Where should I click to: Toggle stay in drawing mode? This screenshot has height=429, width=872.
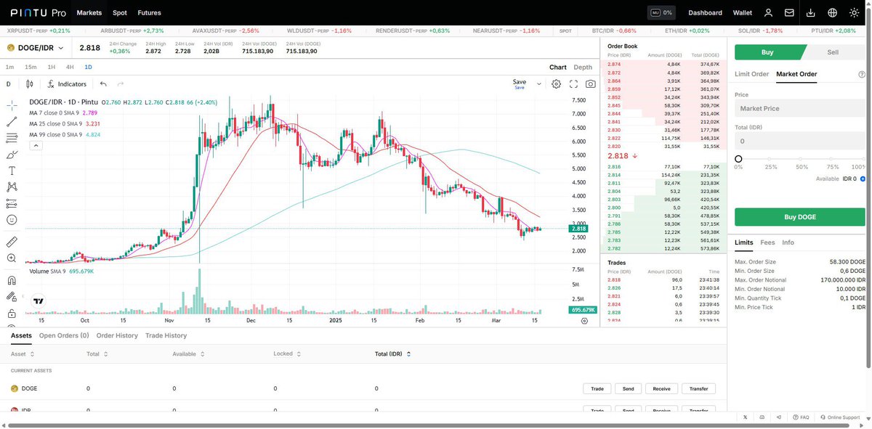(12, 297)
